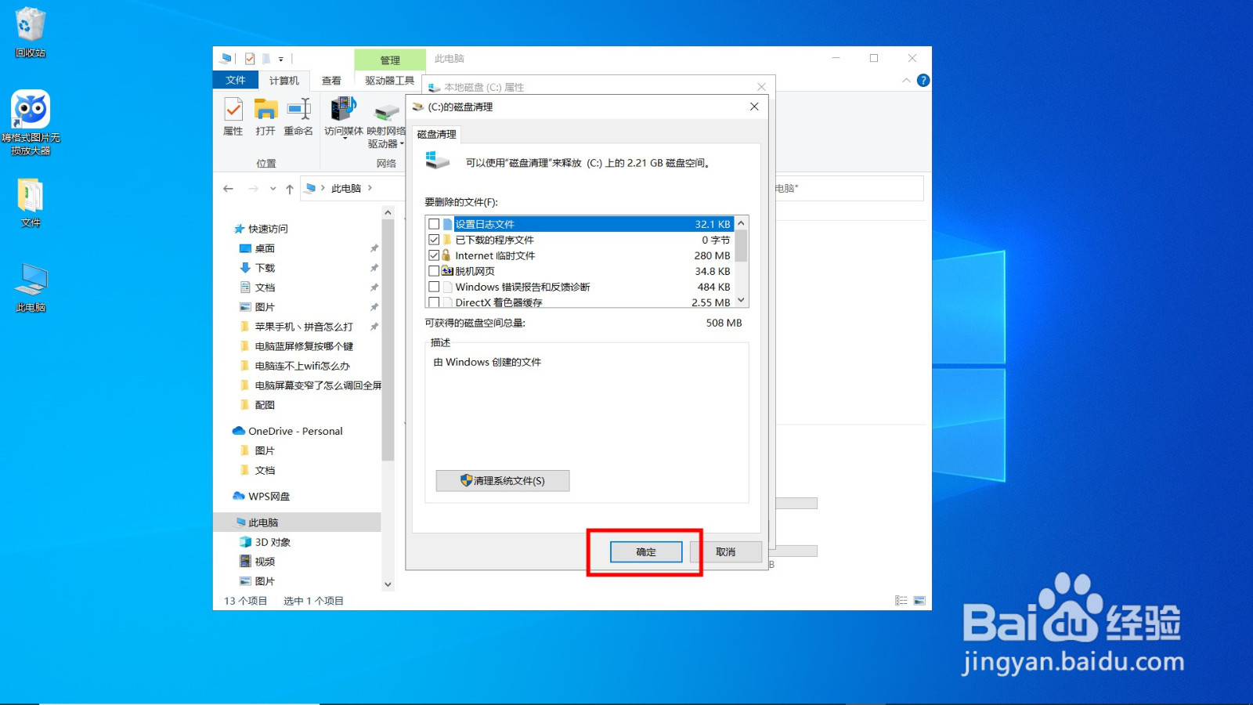Click the 重命名 ribbon icon

click(298, 117)
